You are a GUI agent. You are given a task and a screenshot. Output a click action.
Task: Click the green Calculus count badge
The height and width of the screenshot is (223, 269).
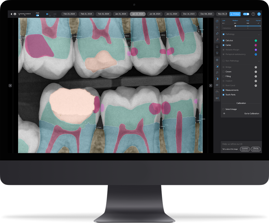coord(256,41)
